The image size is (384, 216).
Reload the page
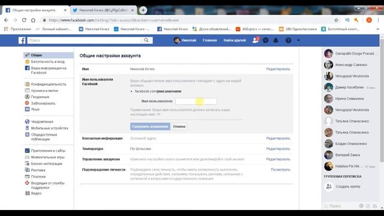24,20
